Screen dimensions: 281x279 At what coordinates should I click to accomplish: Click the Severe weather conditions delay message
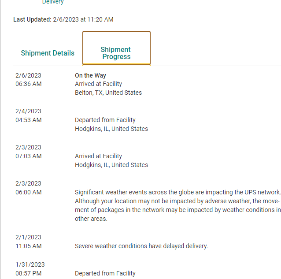(141, 246)
